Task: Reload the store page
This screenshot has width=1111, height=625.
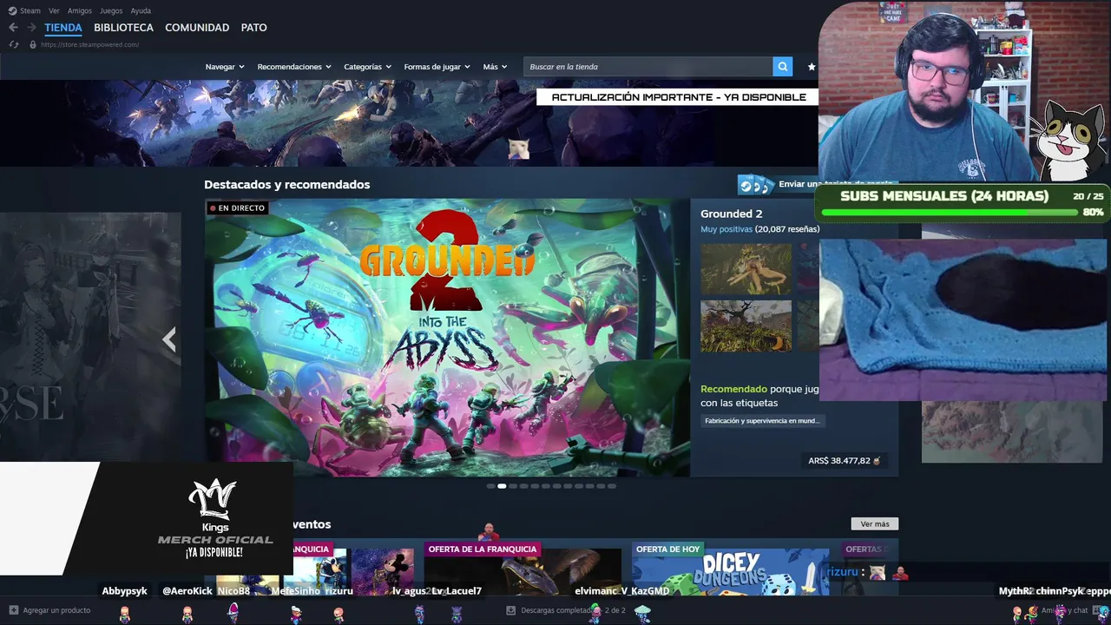Action: pos(13,44)
